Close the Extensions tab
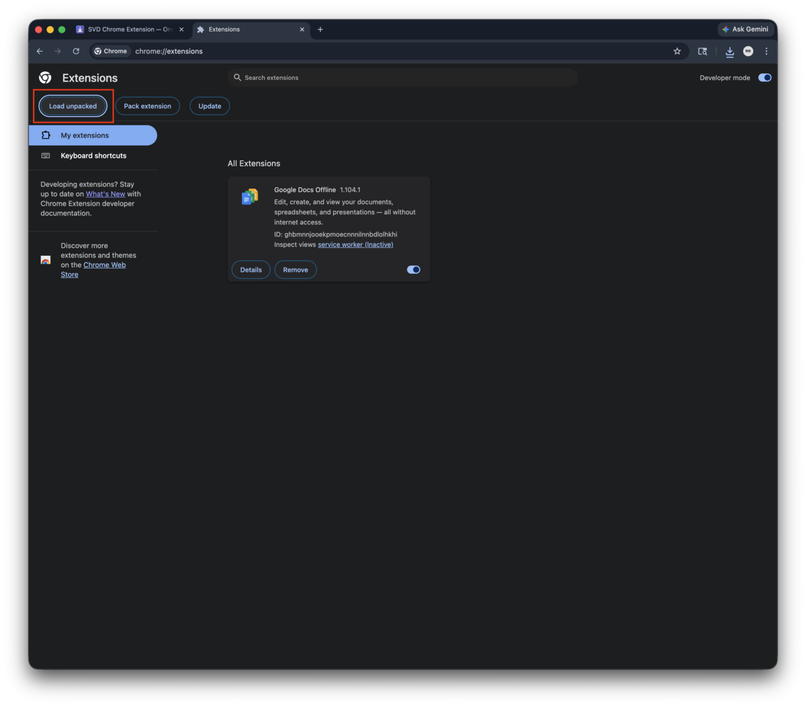Screen dimensions: 806x707 [302, 30]
